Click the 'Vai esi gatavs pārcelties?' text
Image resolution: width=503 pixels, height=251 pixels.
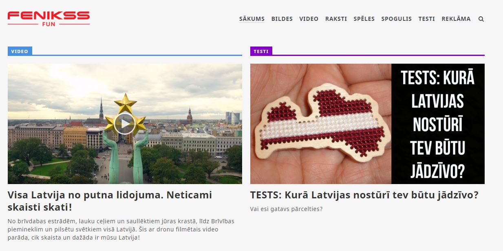pyautogui.click(x=286, y=209)
